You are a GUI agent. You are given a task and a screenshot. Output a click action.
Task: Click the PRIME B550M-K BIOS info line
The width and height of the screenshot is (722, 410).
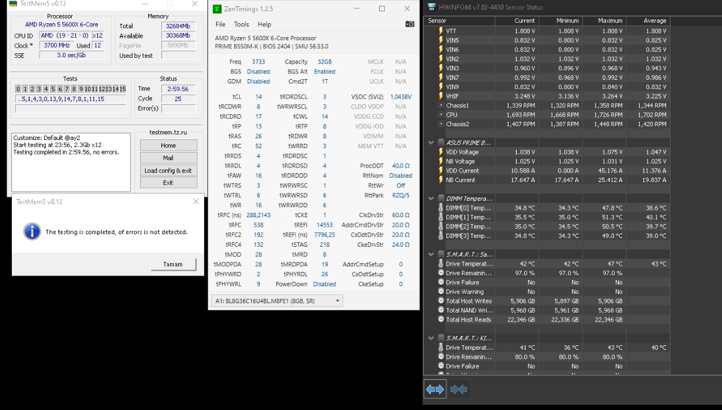pos(272,46)
